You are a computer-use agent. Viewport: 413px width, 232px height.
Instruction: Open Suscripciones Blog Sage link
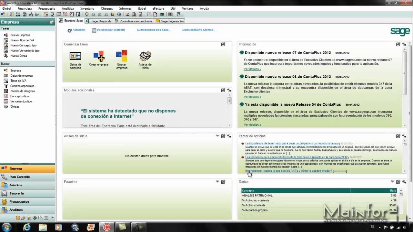click(x=154, y=30)
